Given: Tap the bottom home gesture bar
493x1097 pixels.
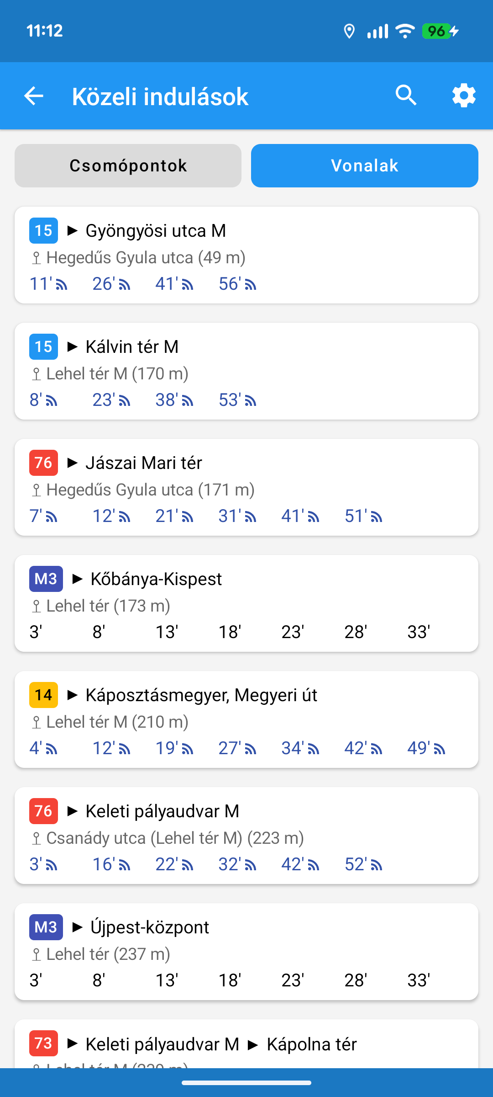Looking at the screenshot, I should pyautogui.click(x=246, y=1082).
